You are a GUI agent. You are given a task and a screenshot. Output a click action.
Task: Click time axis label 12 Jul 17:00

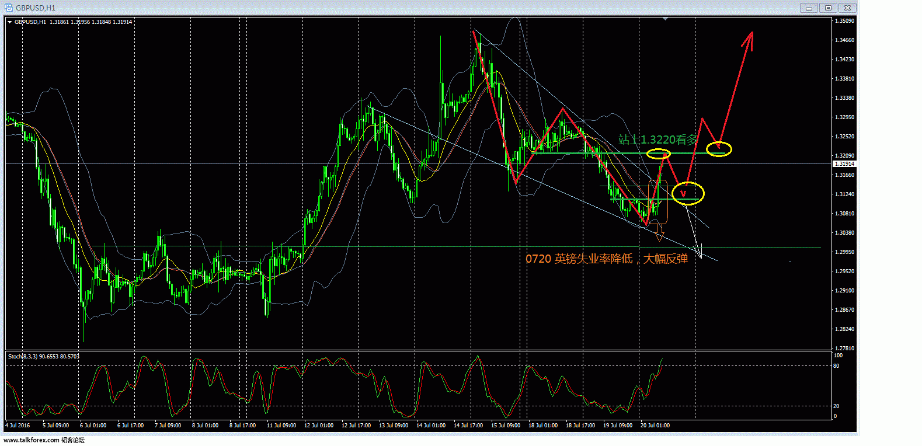(x=356, y=426)
